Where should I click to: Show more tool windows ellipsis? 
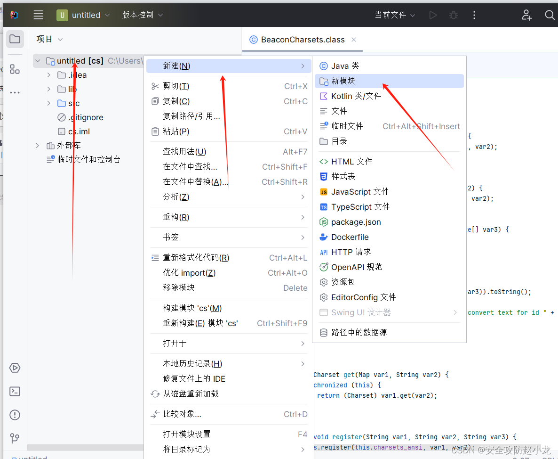15,92
